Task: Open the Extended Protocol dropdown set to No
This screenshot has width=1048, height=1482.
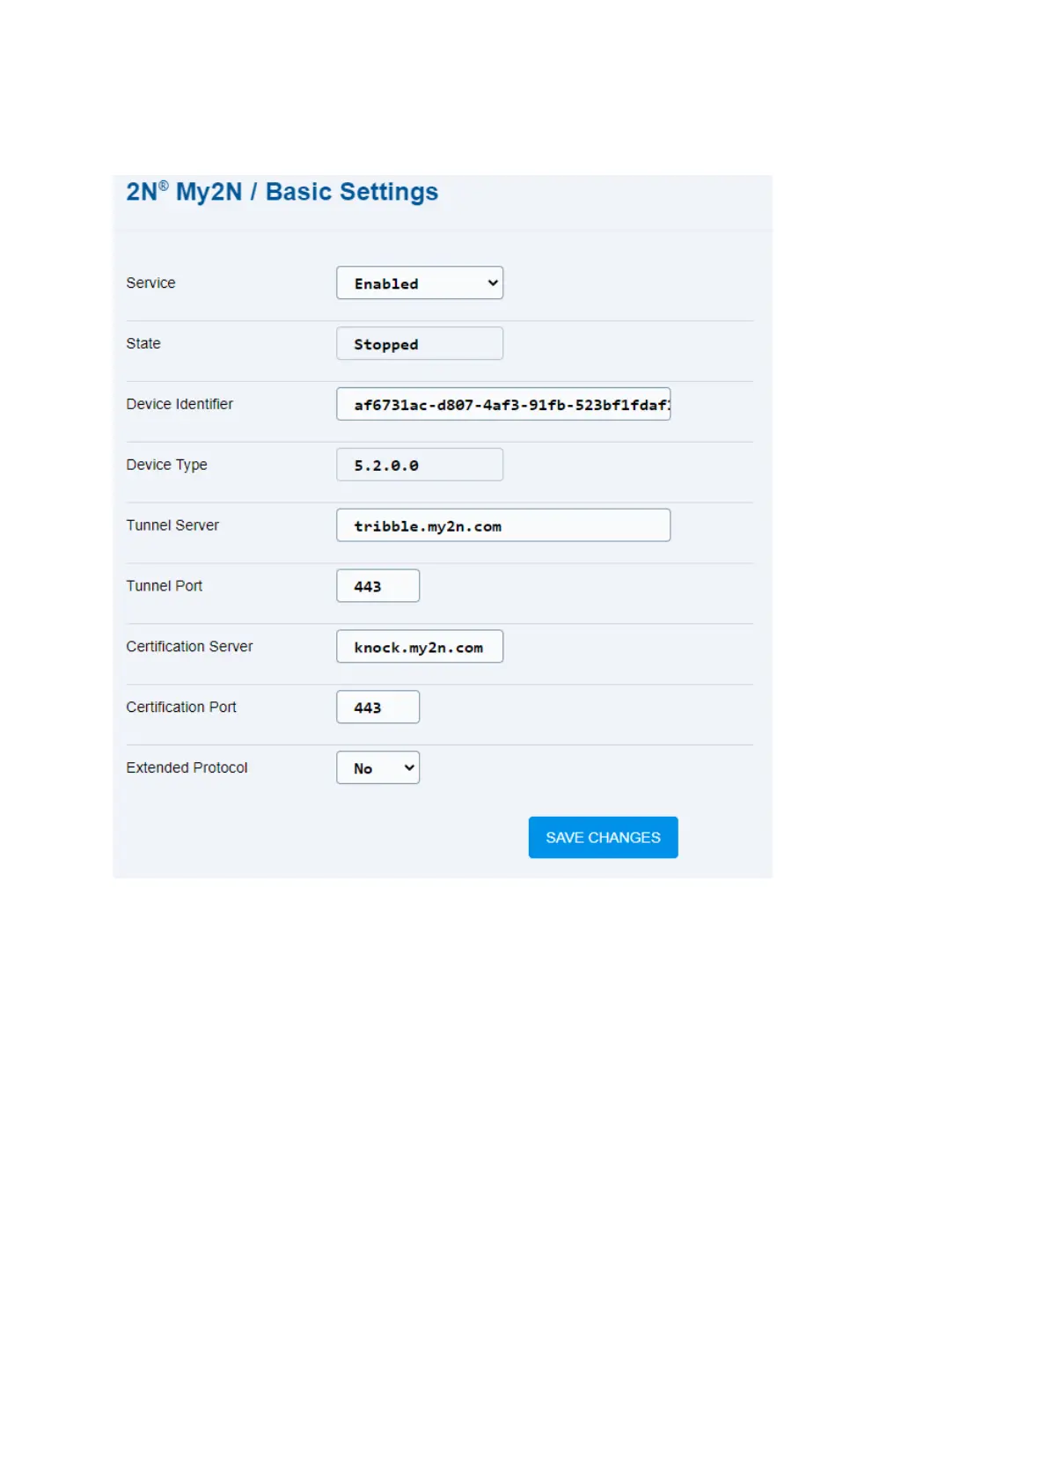Action: 377,767
